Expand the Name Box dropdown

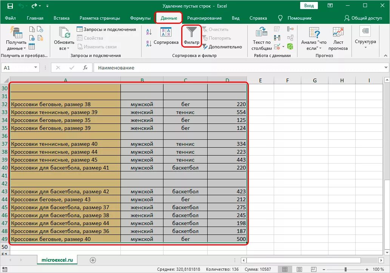35,68
